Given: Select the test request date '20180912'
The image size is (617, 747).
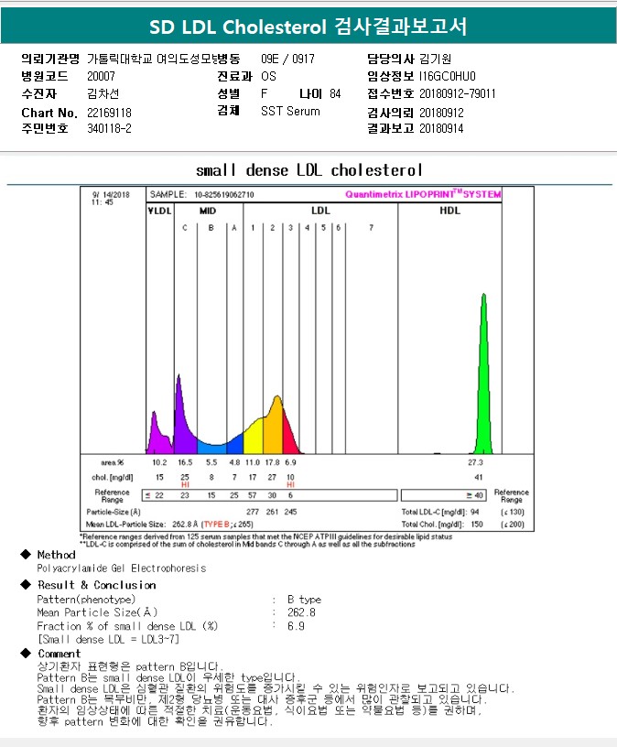Looking at the screenshot, I should pos(441,113).
